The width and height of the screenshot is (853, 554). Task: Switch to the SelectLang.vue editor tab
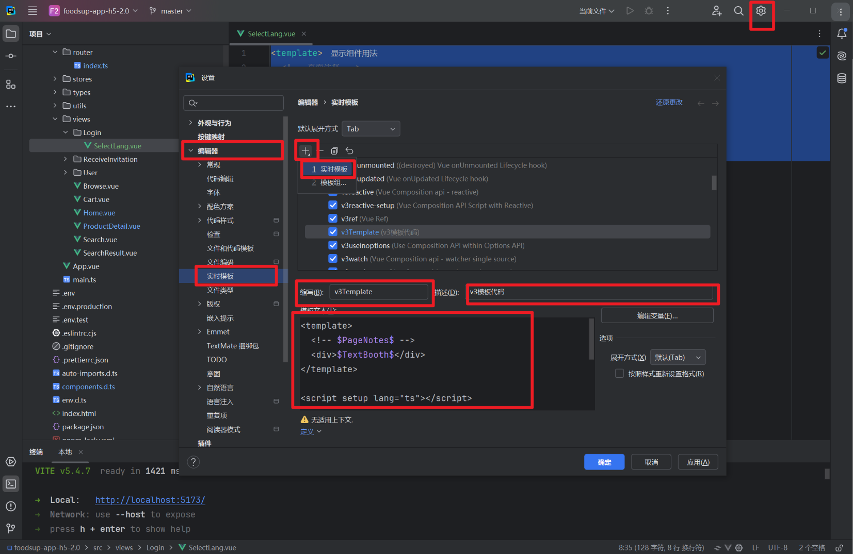tap(271, 34)
